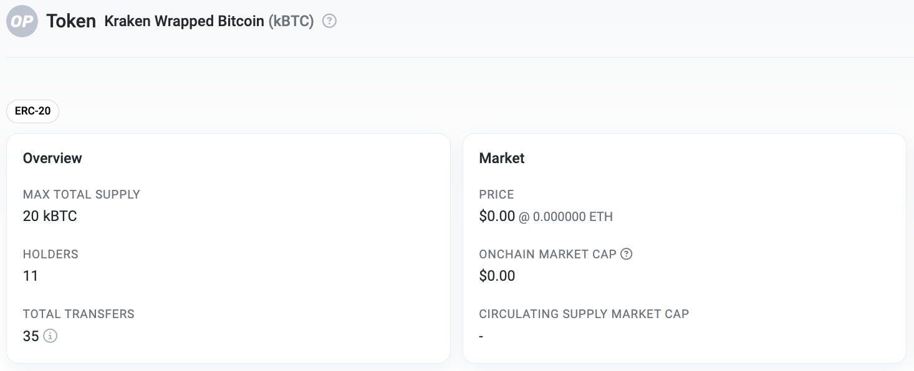Click the (kBTC) symbol text

[291, 21]
